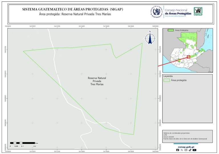
Task: Click the red location box on inset map
Action: [188, 57]
